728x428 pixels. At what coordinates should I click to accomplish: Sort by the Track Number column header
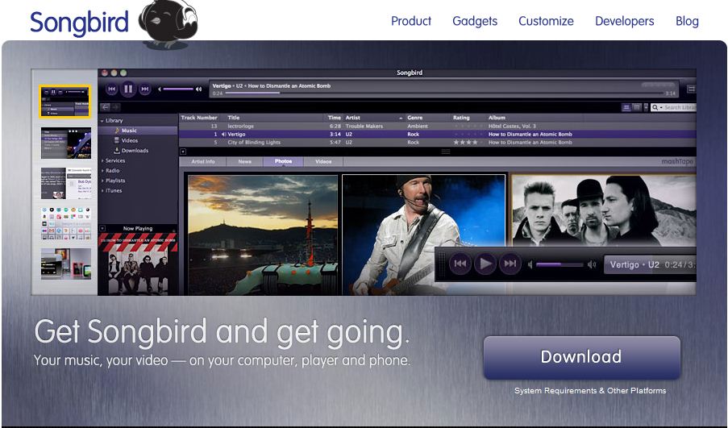pyautogui.click(x=199, y=118)
